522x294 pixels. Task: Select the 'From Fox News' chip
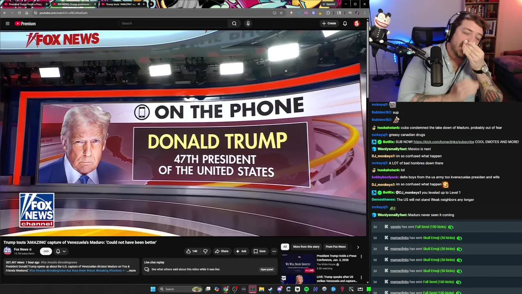(x=336, y=247)
